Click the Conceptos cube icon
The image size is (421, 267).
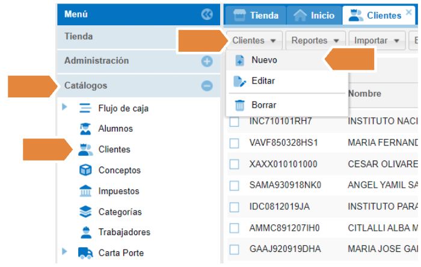coord(86,170)
